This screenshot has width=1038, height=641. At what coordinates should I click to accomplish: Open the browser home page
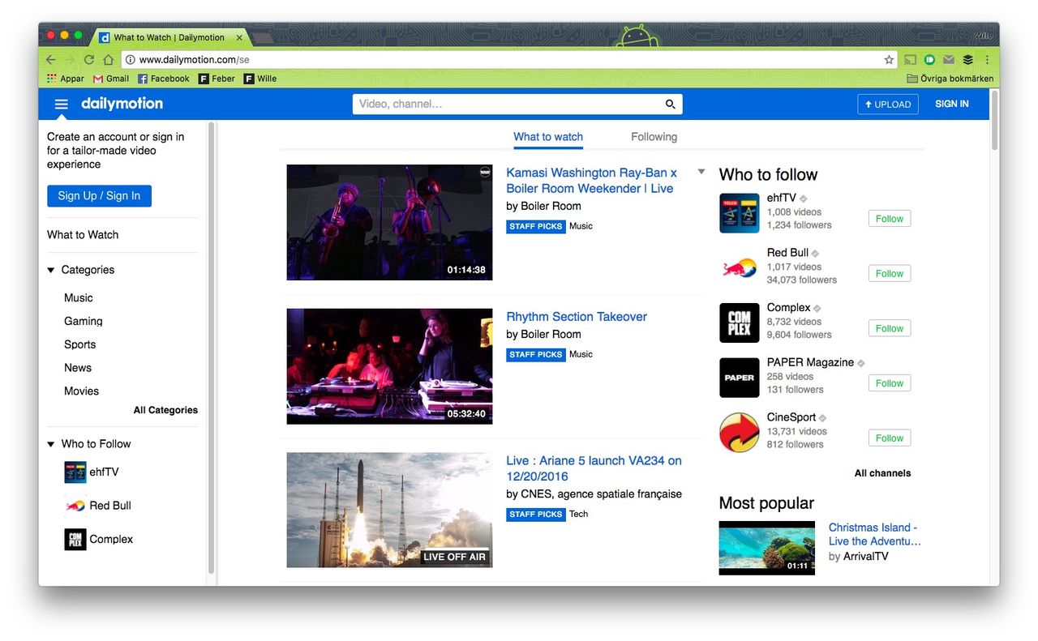108,60
